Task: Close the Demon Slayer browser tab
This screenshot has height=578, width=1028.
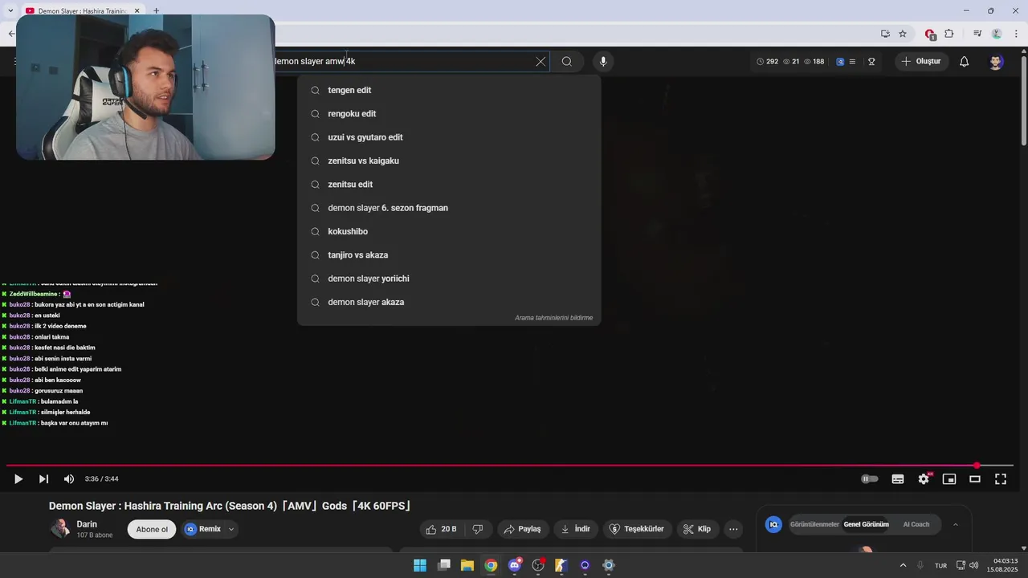Action: (137, 10)
